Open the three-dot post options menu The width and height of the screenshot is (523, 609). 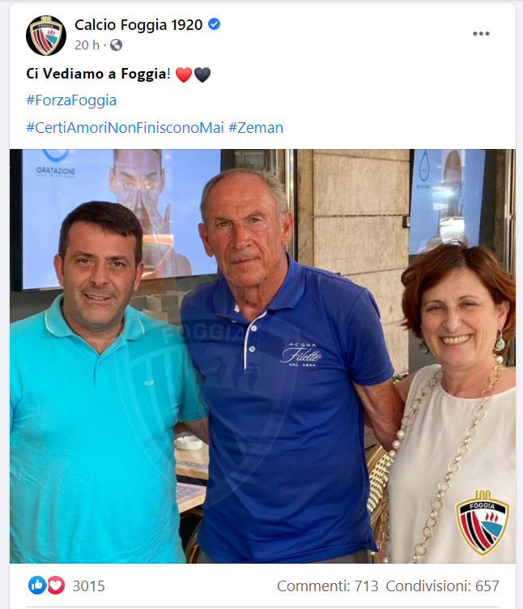pos(481,34)
